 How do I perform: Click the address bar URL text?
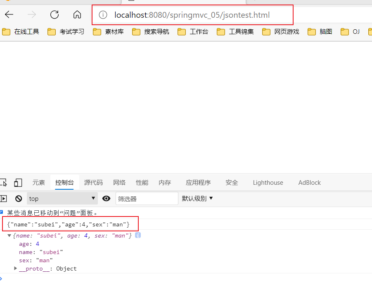tap(192, 15)
